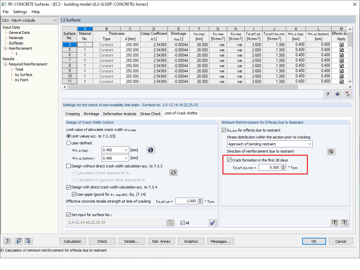Click the info icon next to wk,-z field

(x=151, y=150)
